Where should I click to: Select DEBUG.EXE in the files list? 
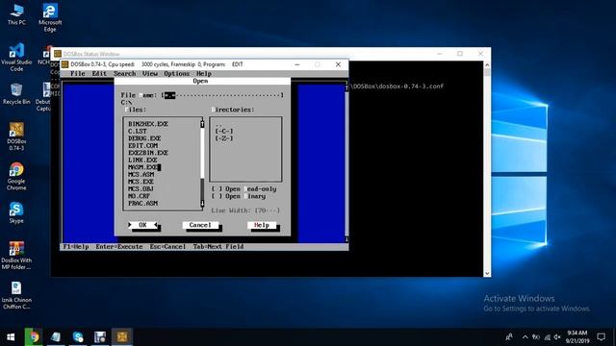click(x=144, y=138)
